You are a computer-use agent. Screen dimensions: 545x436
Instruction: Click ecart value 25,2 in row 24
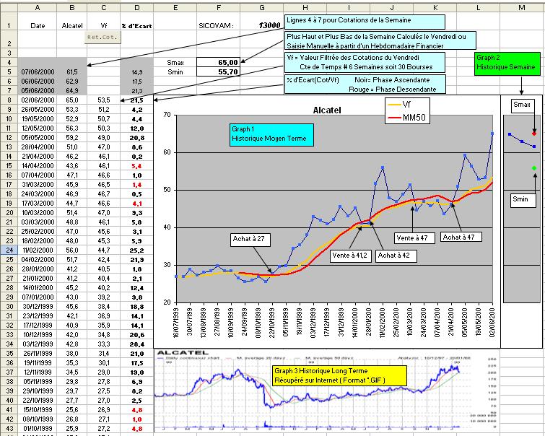coord(137,250)
